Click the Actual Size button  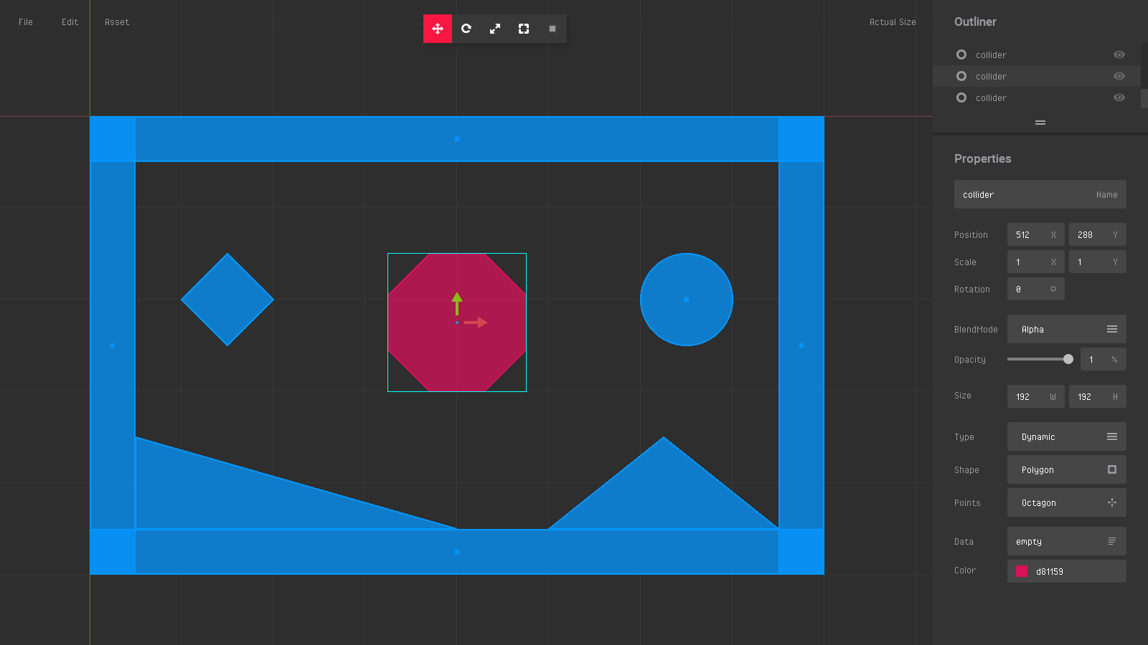pos(892,22)
